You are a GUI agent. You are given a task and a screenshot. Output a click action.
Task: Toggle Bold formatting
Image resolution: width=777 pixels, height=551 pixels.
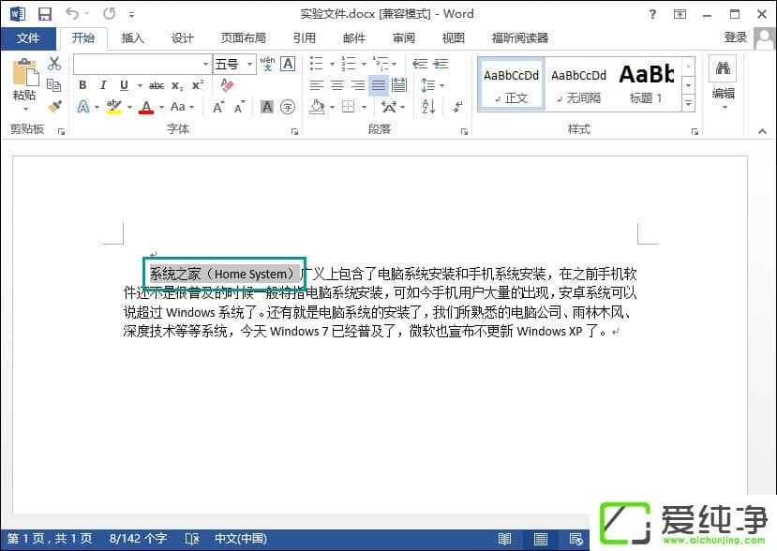82,85
